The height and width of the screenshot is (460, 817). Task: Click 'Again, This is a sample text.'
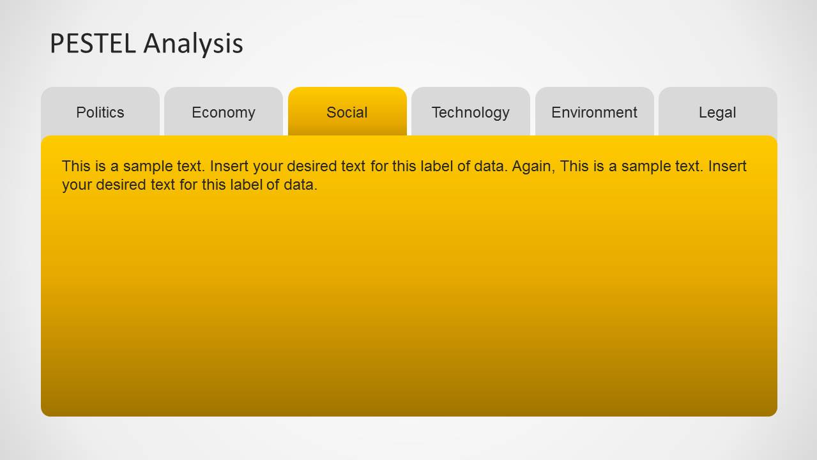click(608, 166)
